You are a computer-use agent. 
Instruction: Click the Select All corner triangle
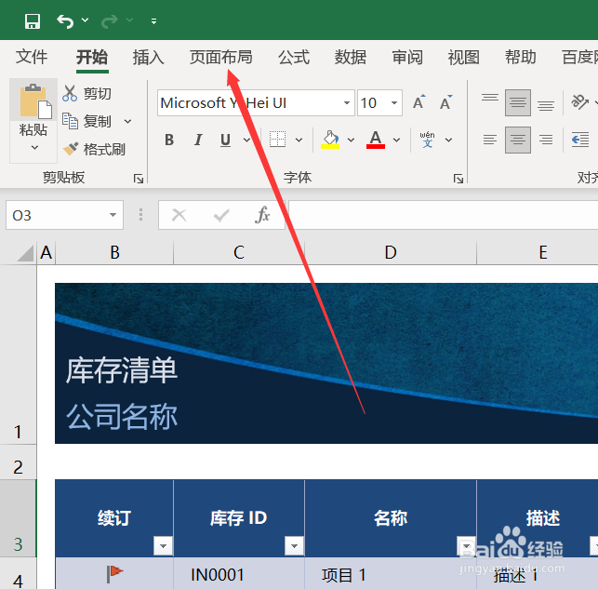pos(25,253)
